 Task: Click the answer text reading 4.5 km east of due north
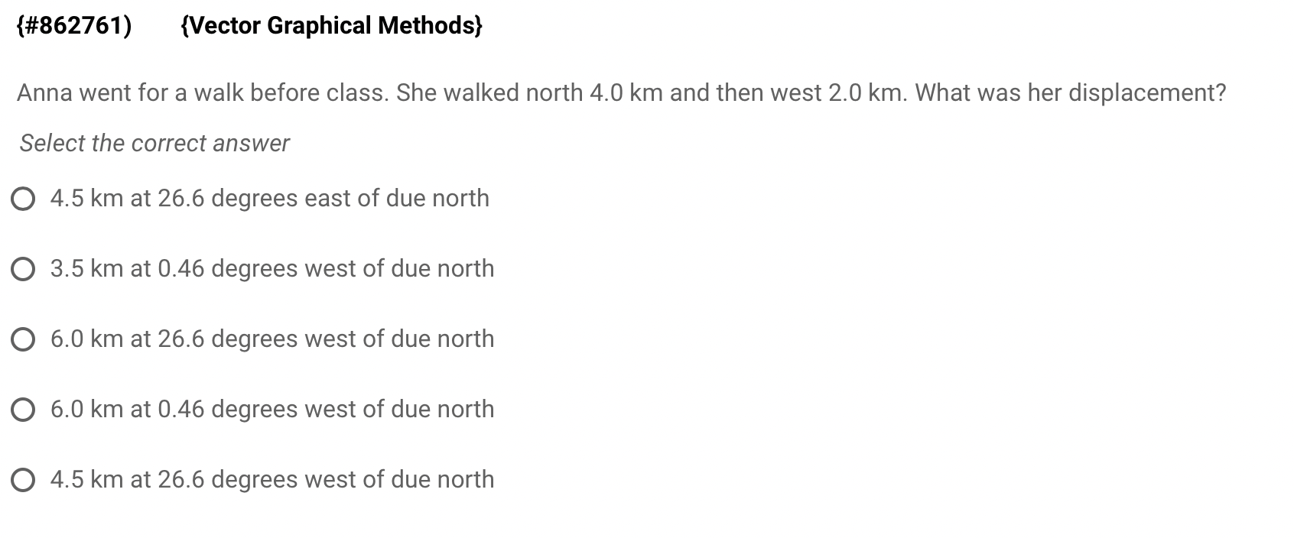pos(269,198)
